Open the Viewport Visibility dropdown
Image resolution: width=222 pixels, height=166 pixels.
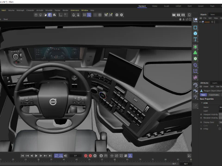click(x=221, y=114)
